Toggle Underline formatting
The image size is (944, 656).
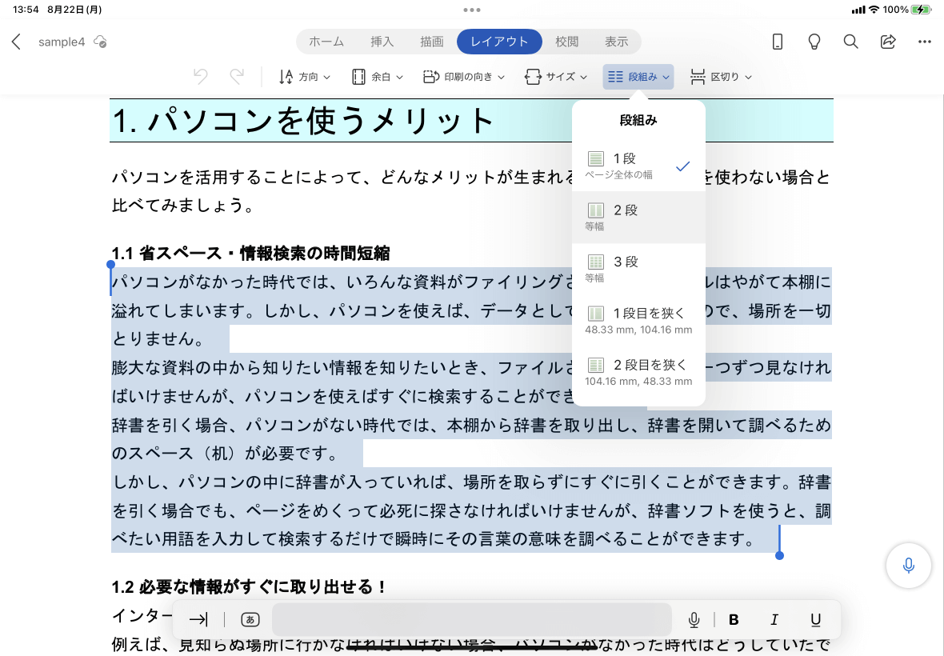[x=815, y=619]
